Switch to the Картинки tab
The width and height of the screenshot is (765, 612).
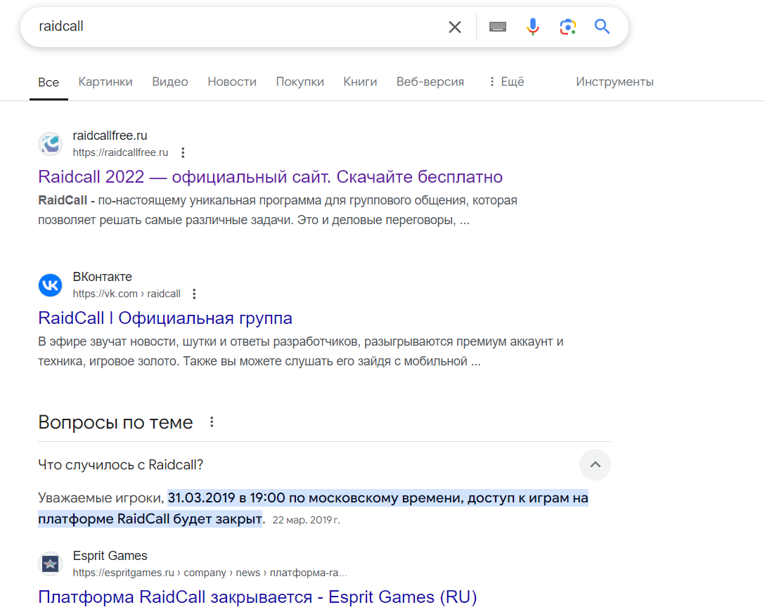[x=105, y=82]
